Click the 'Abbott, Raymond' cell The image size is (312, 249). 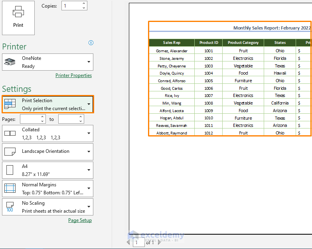172,133
